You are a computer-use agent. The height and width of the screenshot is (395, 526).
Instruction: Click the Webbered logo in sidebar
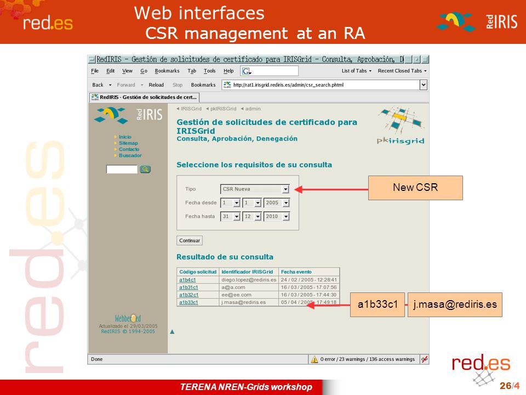(128, 318)
